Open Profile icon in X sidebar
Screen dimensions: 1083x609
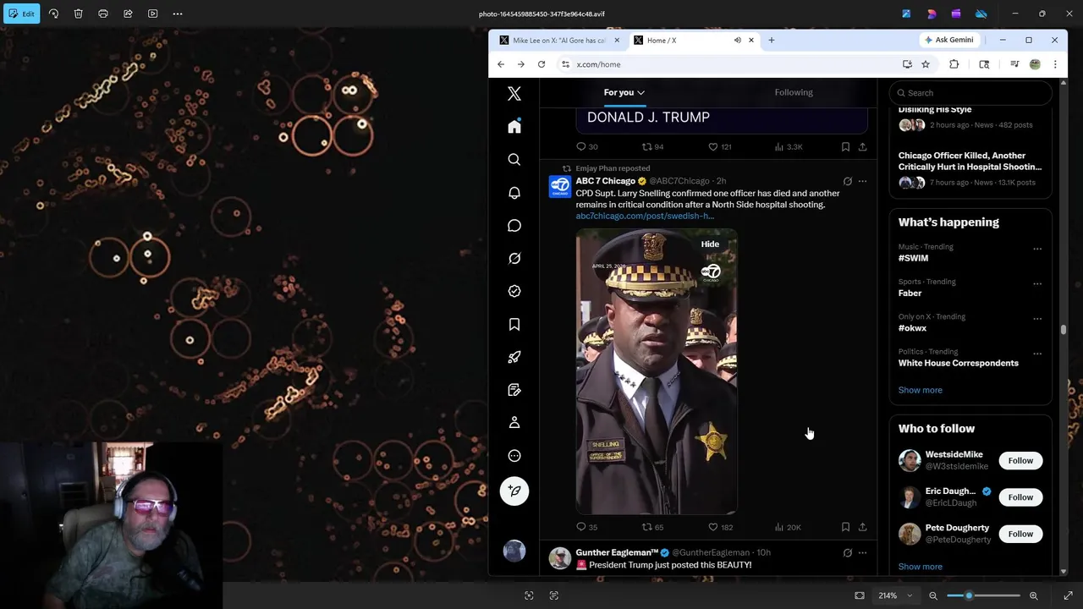(514, 423)
